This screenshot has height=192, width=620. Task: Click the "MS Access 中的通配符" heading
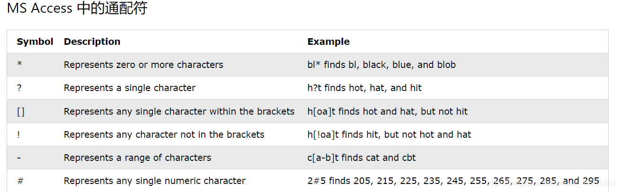point(77,8)
